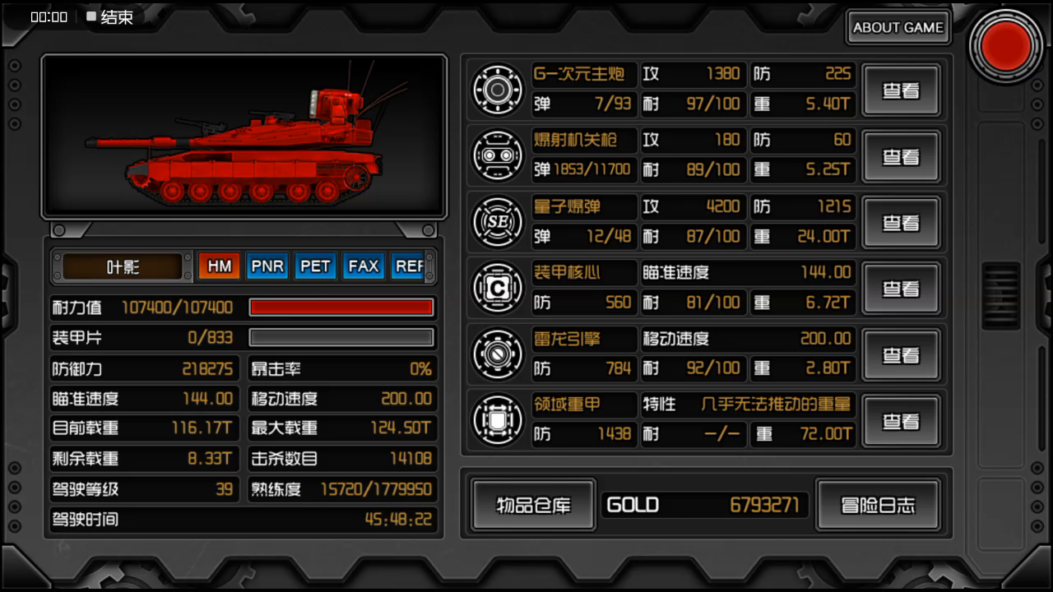
Task: Select the machine gun robot-face icon
Action: tap(498, 155)
